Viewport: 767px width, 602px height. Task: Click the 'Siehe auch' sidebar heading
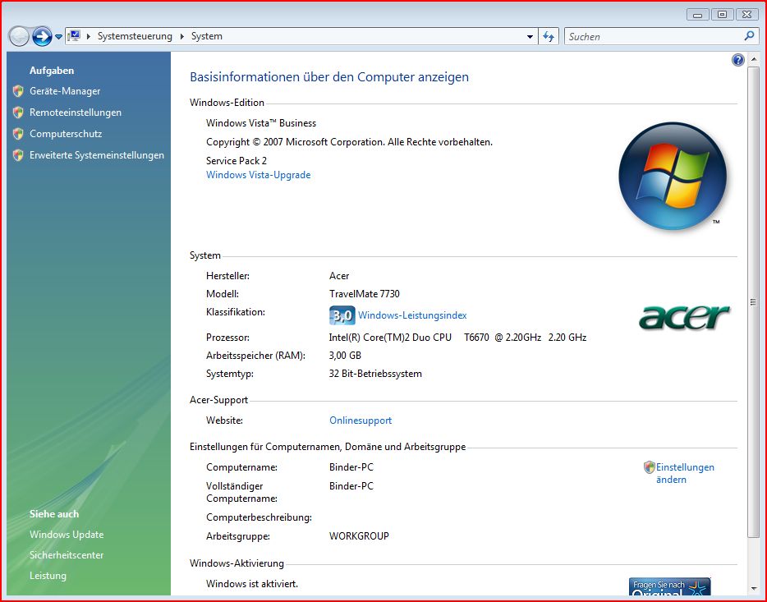pyautogui.click(x=54, y=514)
